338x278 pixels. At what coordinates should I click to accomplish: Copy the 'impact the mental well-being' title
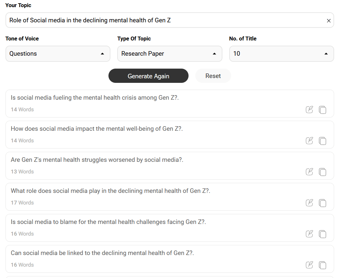(x=323, y=141)
